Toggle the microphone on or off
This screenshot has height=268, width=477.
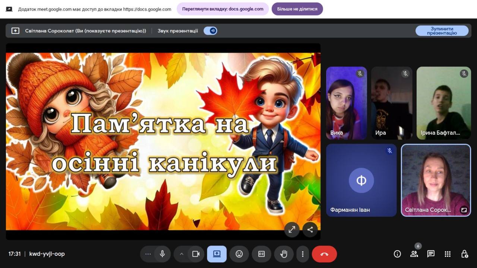pyautogui.click(x=162, y=254)
